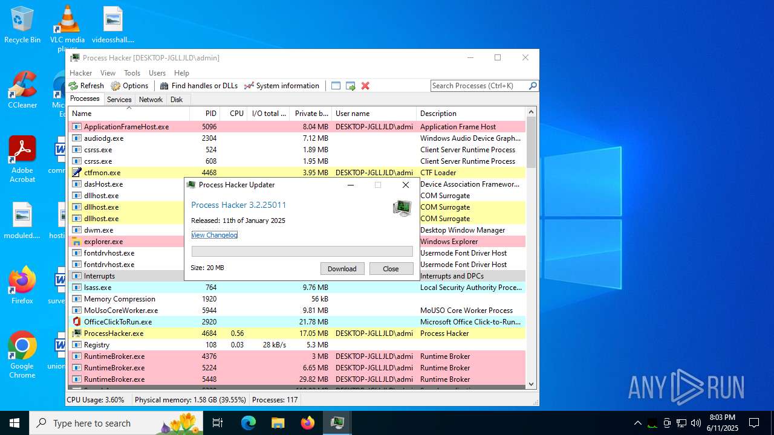Click the find window and thread icon
This screenshot has height=435, width=774.
click(x=351, y=86)
